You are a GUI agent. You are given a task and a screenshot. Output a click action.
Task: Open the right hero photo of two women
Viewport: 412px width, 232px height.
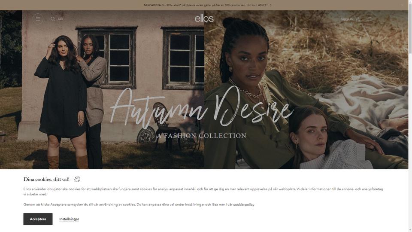(x=306, y=90)
